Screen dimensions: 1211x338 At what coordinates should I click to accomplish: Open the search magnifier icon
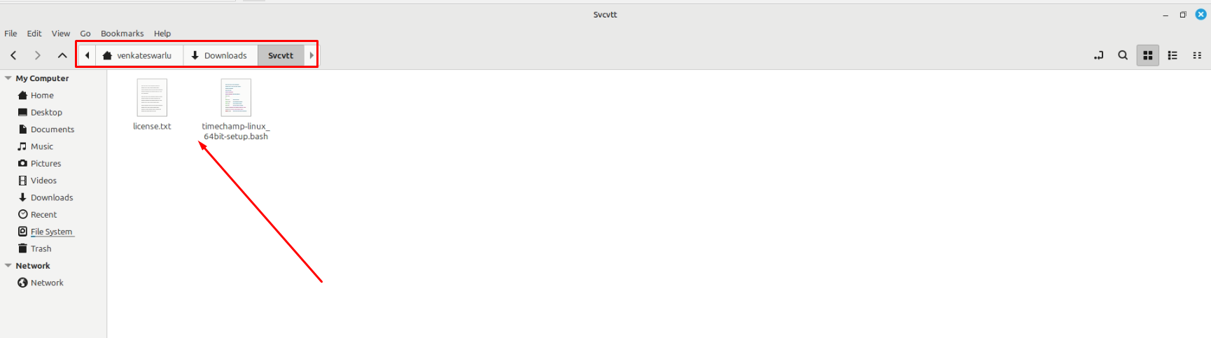click(x=1123, y=55)
